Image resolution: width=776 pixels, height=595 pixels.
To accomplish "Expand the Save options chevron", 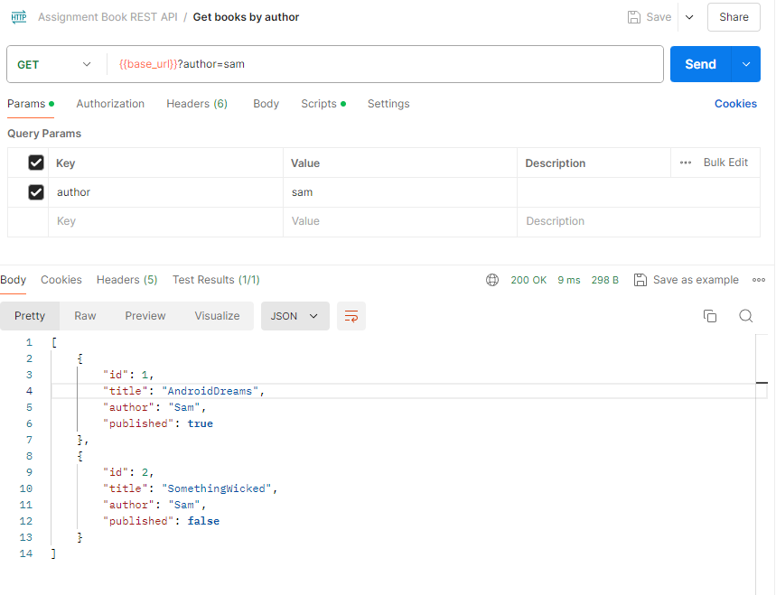I will coord(689,17).
